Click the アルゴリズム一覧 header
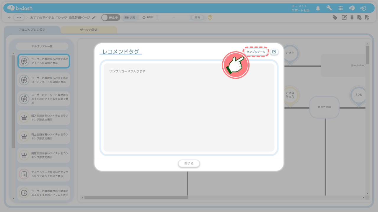378x212 pixels. point(42,46)
